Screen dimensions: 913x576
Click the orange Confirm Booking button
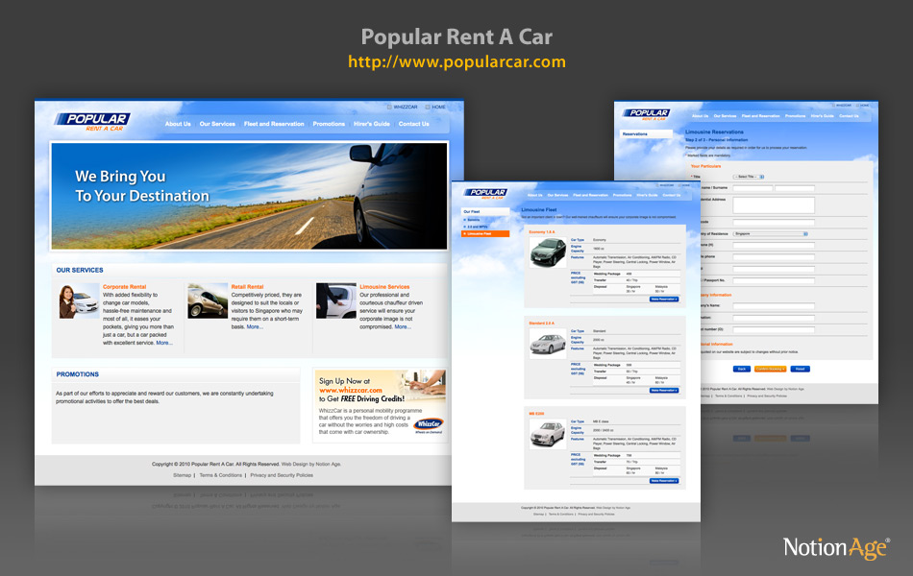pos(771,369)
